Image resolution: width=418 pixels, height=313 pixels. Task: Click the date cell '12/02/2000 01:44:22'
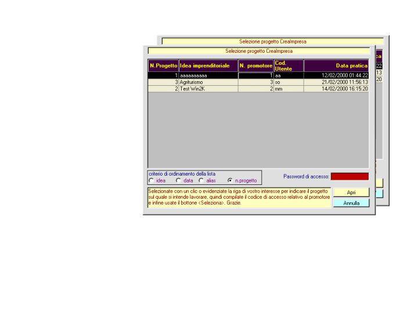click(336, 75)
